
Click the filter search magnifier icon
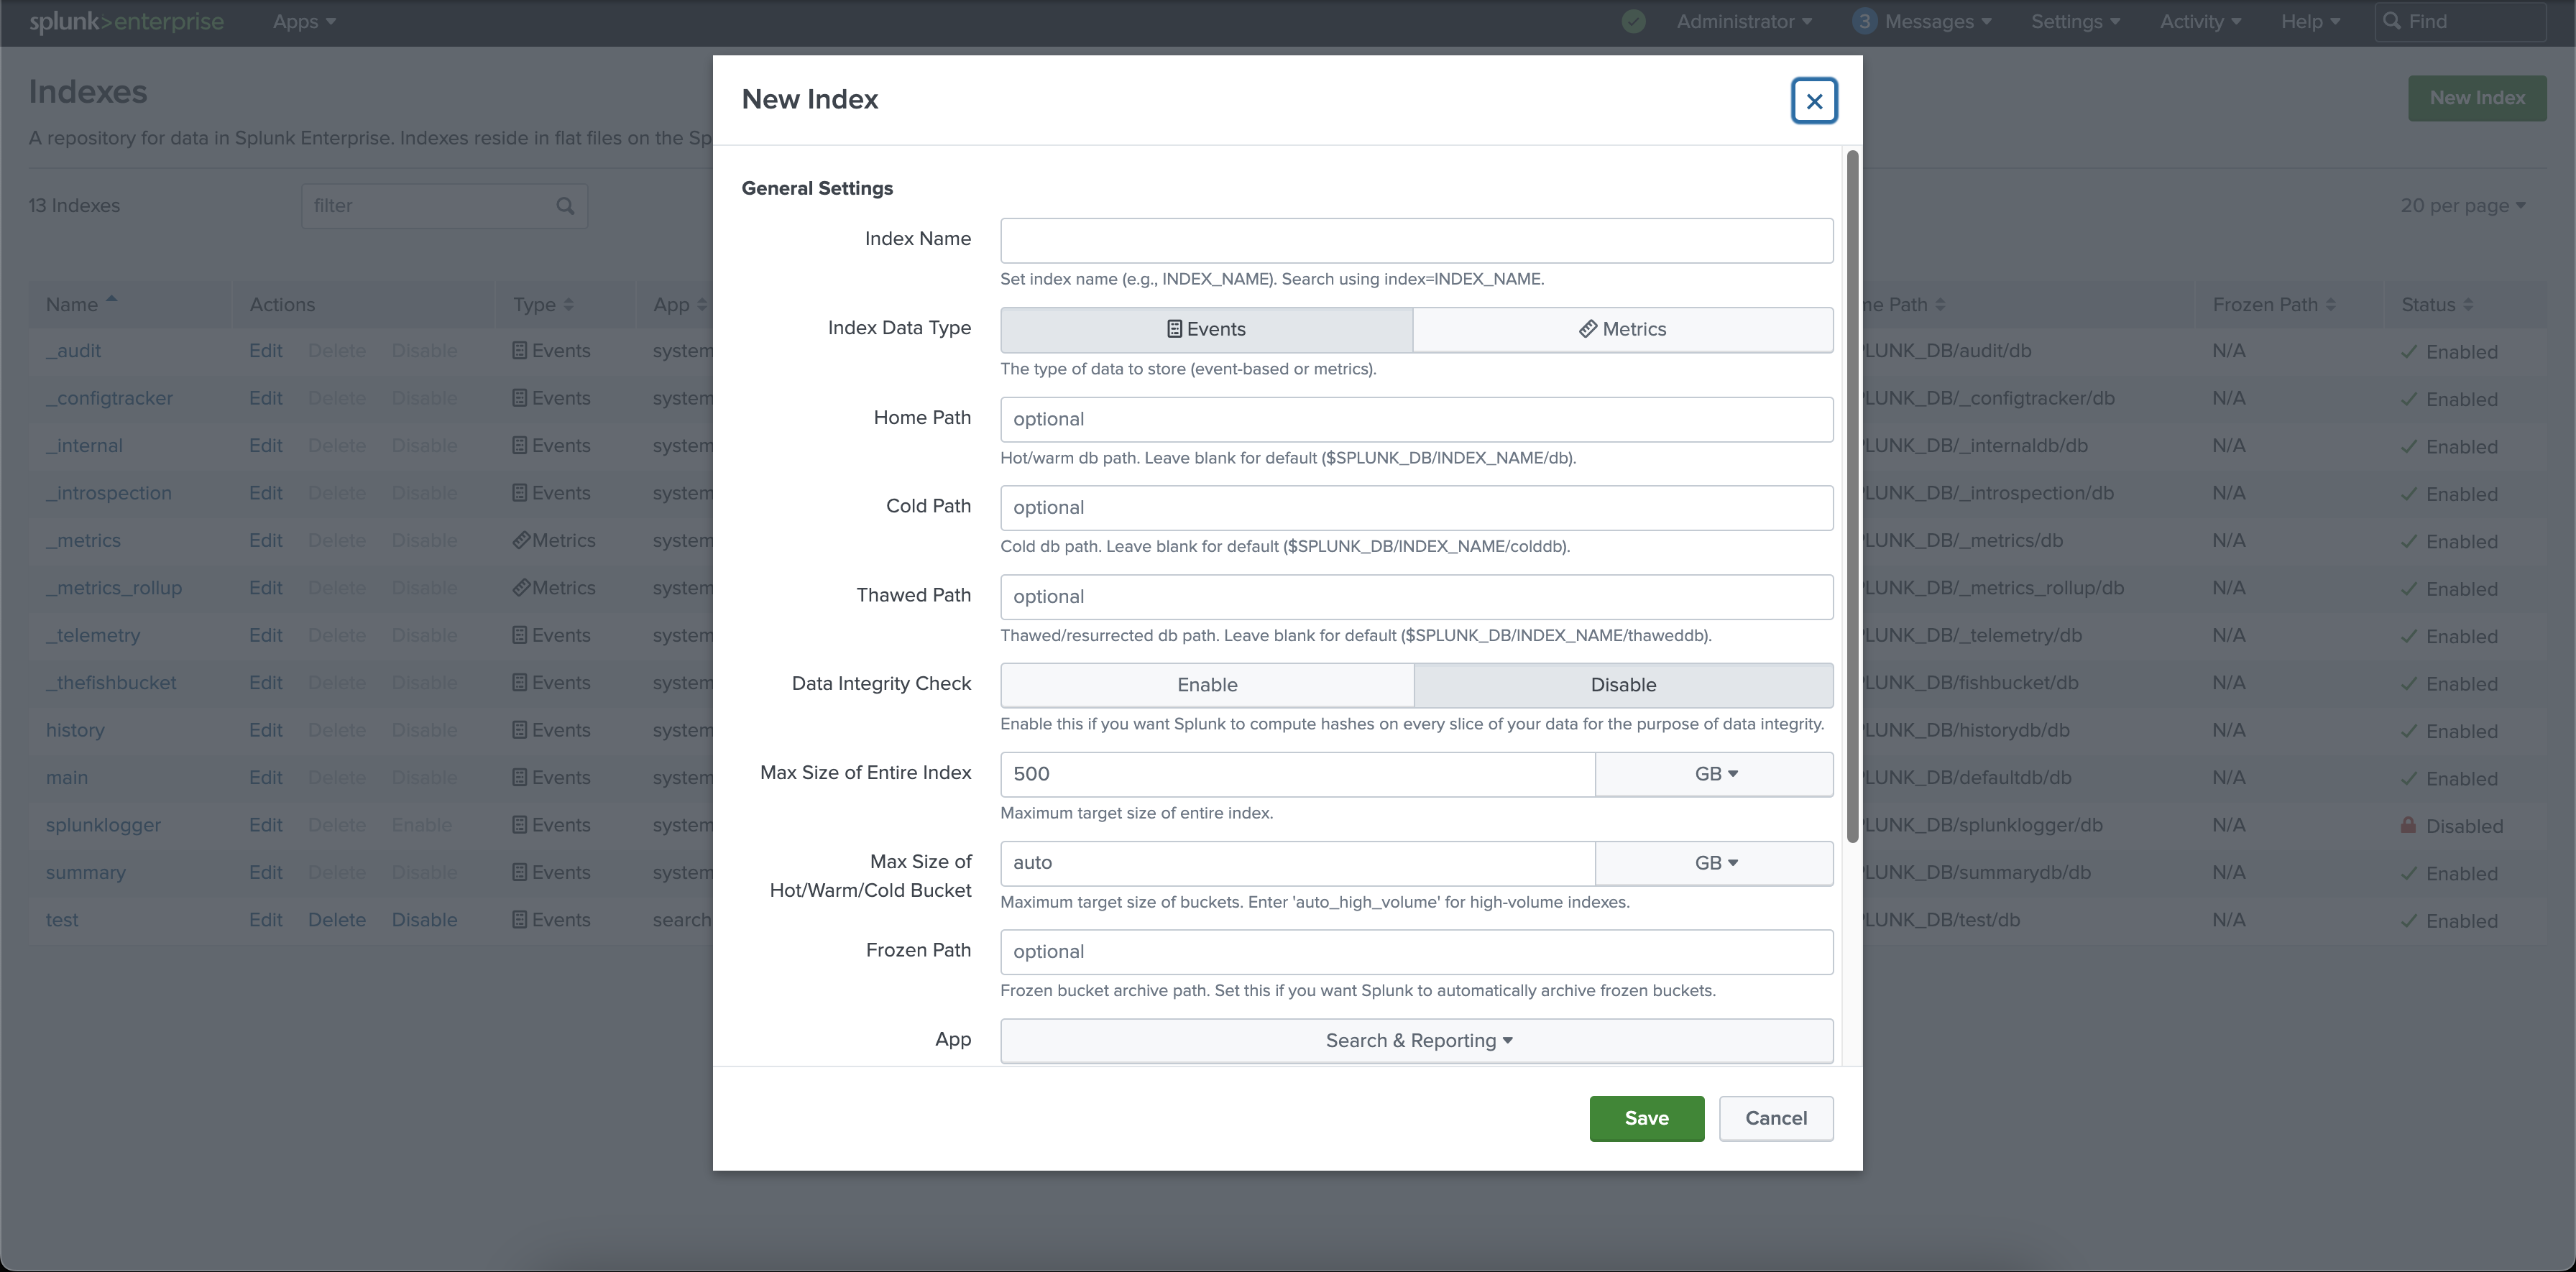point(565,206)
